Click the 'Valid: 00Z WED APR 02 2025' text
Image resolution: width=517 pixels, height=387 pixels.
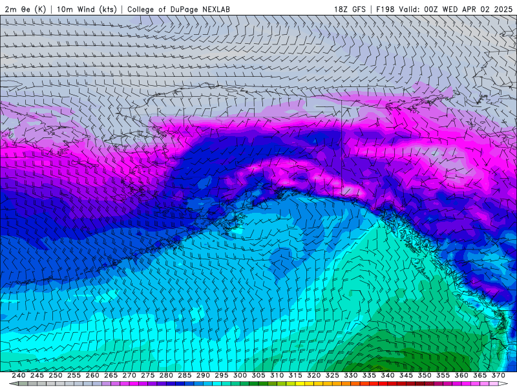(456, 9)
